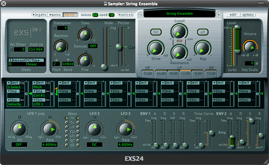Open Dest menu above S.Select
Image resolution: width=269 pixels, height=165 pixels.
pos(13,83)
